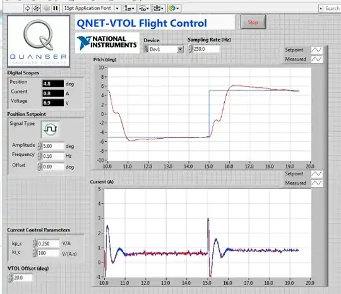Click the VTOL Offset value field
The image size is (341, 294).
tap(23, 278)
